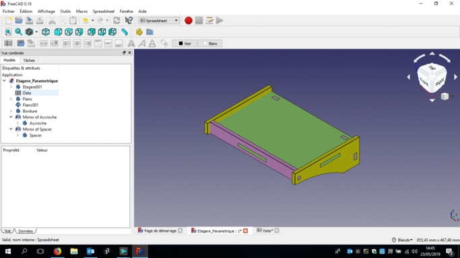
Task: Click Fit All zoom icon
Action: [8, 32]
